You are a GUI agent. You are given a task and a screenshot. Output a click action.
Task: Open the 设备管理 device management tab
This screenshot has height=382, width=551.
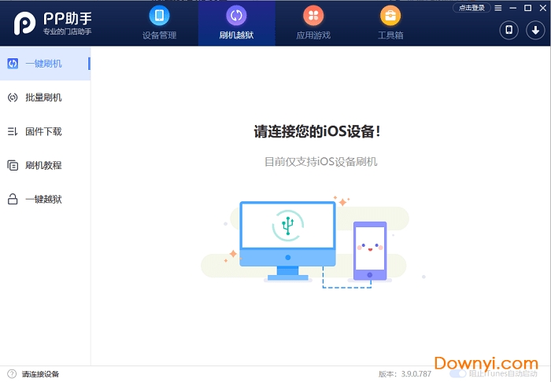[x=160, y=23]
